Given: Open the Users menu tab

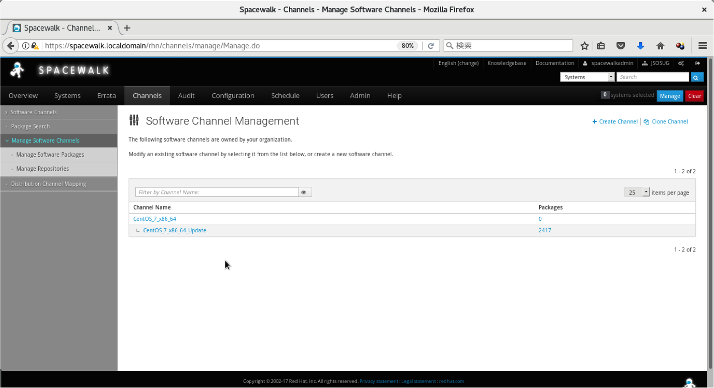Looking at the screenshot, I should [x=325, y=96].
